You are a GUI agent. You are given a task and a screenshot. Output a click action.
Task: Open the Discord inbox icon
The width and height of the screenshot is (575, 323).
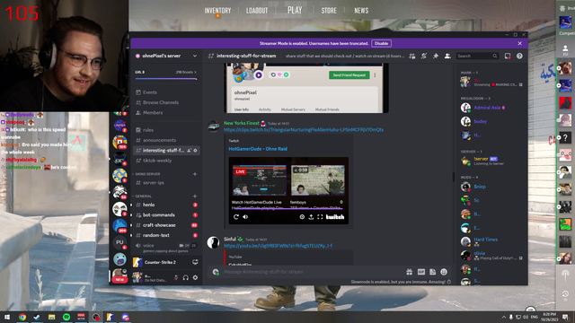coord(508,56)
